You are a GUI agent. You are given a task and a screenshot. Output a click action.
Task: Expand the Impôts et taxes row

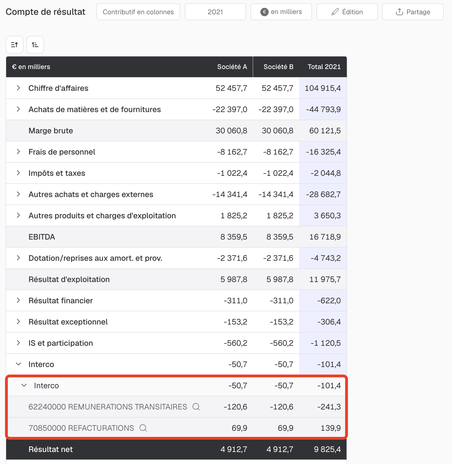(x=18, y=173)
